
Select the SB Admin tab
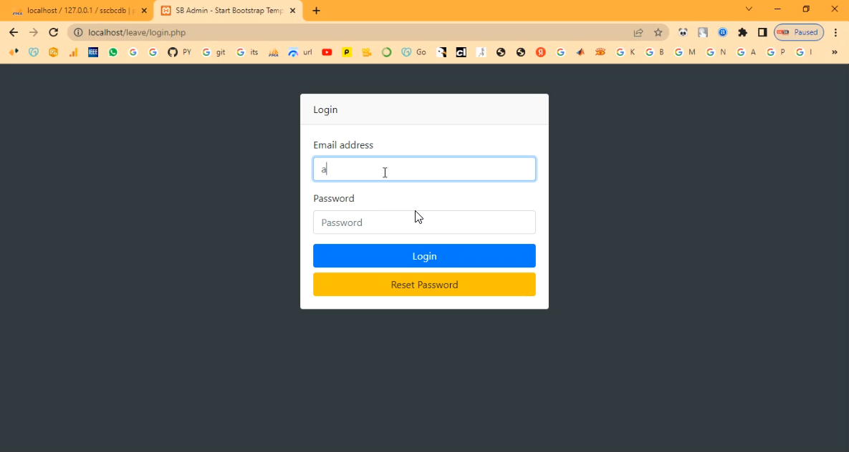coord(229,10)
